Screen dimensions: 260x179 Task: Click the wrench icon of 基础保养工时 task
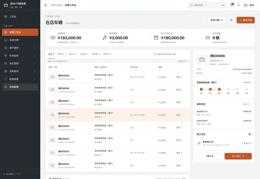199,143
